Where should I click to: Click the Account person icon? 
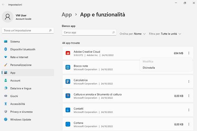[x=6, y=80]
